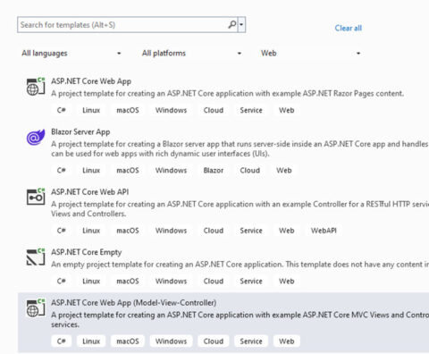
Task: Click the Cloud tag under the Model-View-Controller template
Action: point(214,341)
